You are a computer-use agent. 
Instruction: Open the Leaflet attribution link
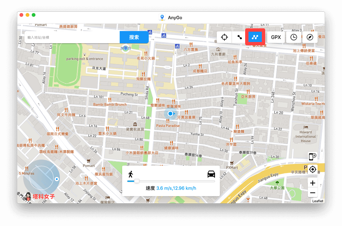click(x=318, y=201)
